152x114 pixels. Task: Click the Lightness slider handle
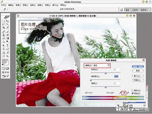(x=105, y=87)
